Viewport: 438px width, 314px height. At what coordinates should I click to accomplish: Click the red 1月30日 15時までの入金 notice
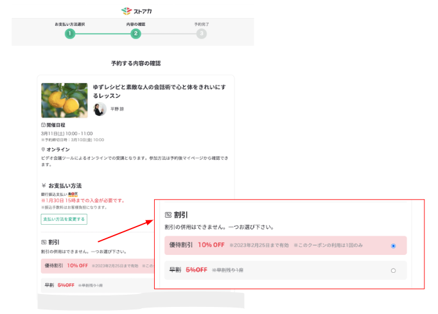[x=83, y=200]
